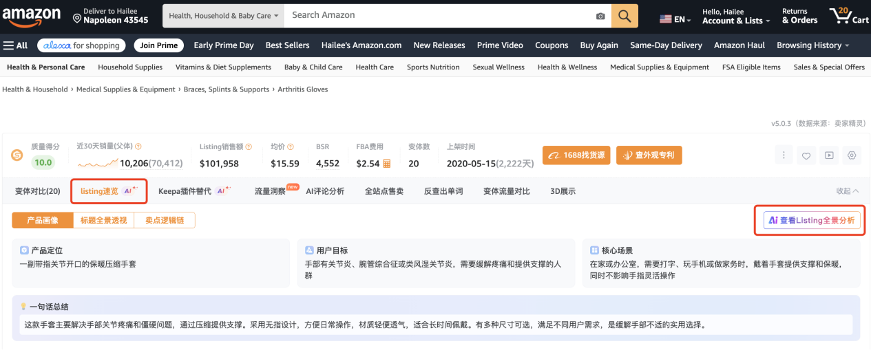Screen dimensions: 871x350
Task: Open Prime Video link
Action: (x=500, y=45)
